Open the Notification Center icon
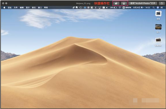 [161, 7]
